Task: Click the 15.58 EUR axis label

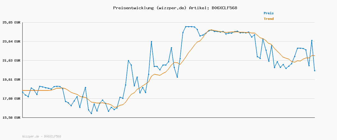Action: point(12,118)
